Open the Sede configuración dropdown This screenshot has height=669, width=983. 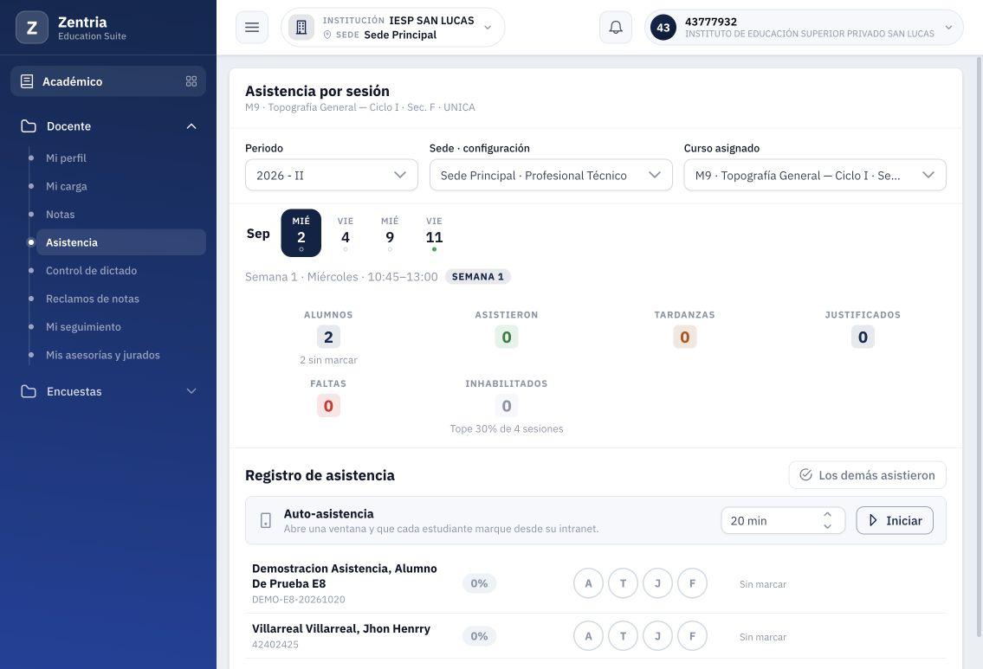tap(551, 176)
